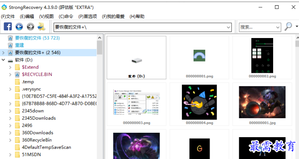Expand the 51MSDN folder
Viewport: 299px width, 159px height.
click(10, 155)
